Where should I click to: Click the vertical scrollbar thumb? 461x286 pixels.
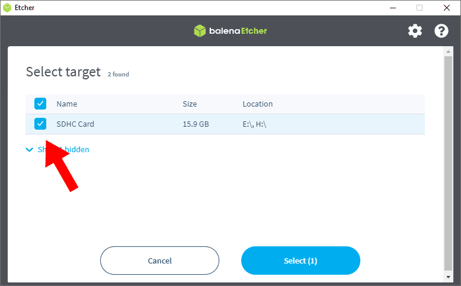[448, 163]
